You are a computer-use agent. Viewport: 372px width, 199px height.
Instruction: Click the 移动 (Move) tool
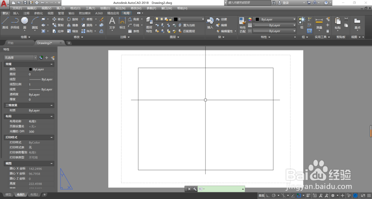click(58, 19)
